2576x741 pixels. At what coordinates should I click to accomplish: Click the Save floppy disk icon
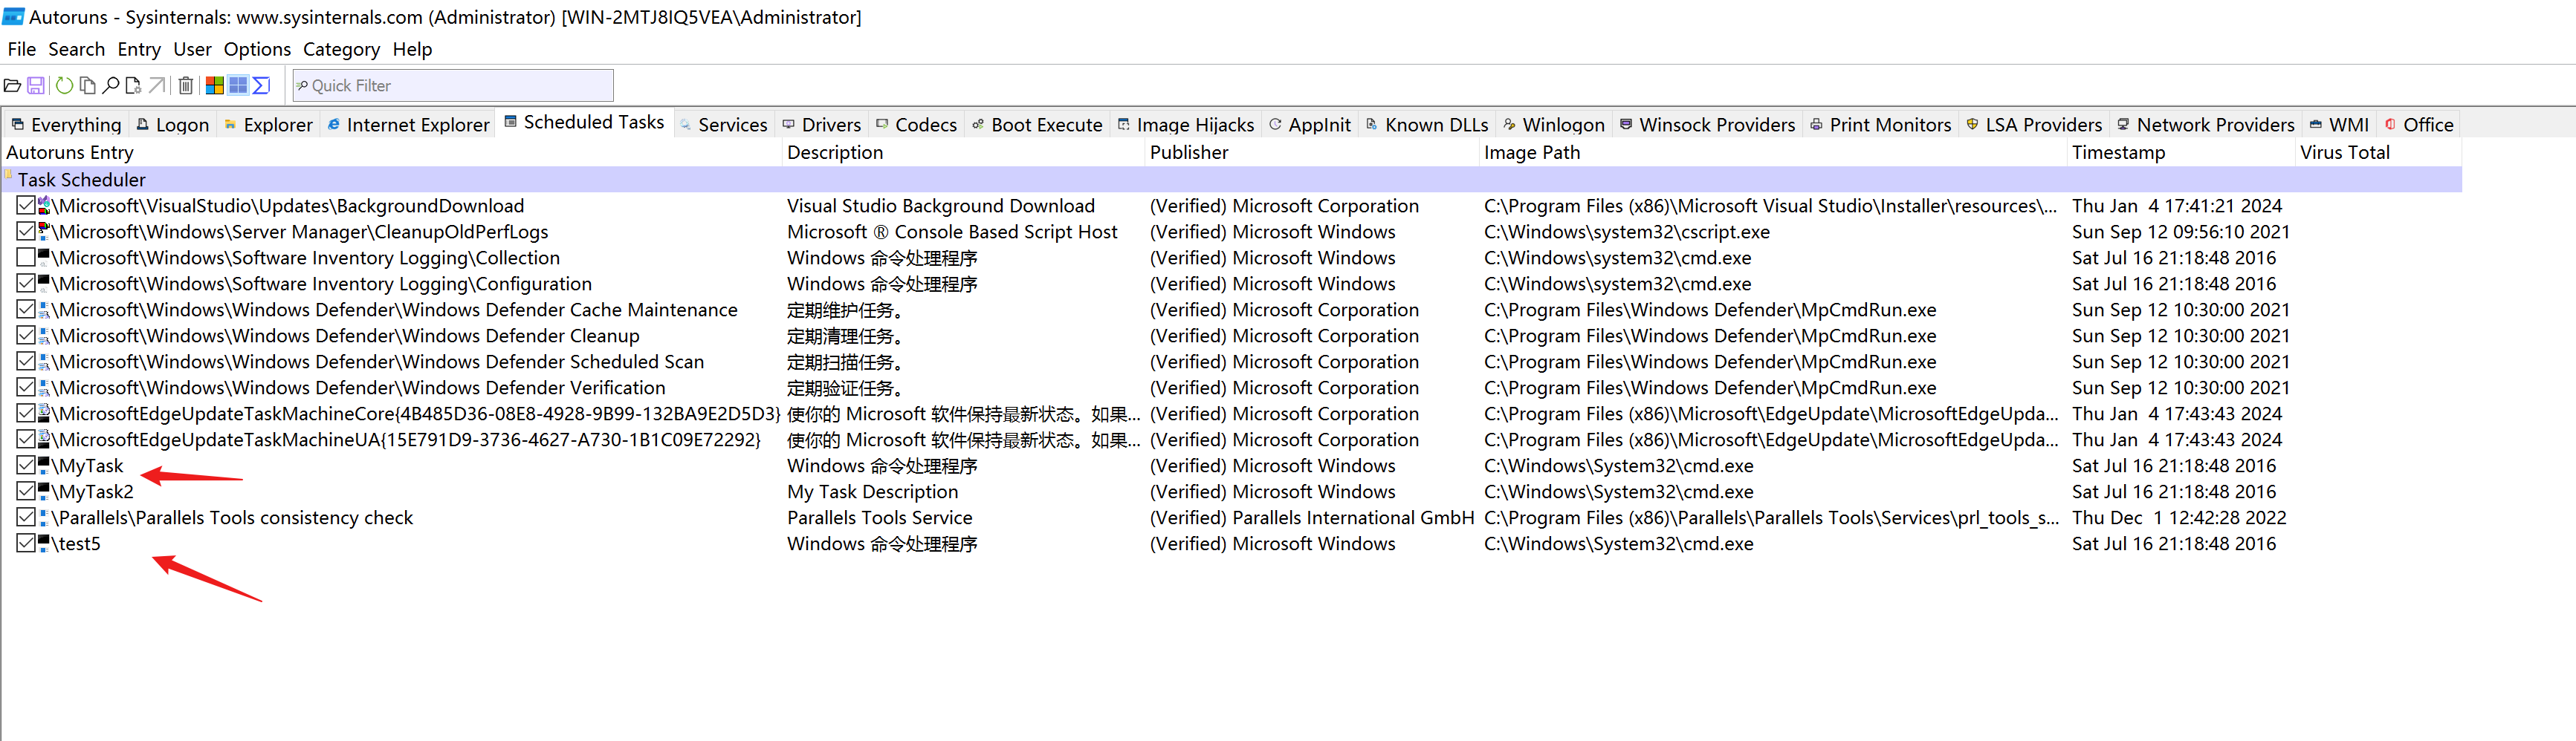(x=36, y=86)
